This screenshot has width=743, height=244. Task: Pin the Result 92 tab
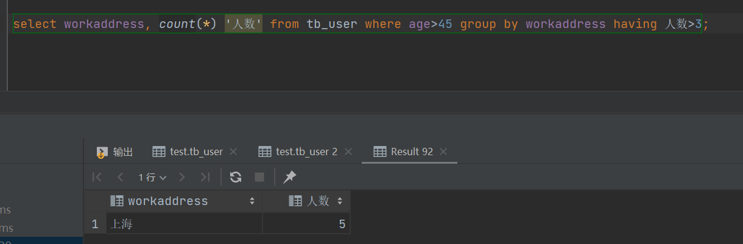point(290,177)
